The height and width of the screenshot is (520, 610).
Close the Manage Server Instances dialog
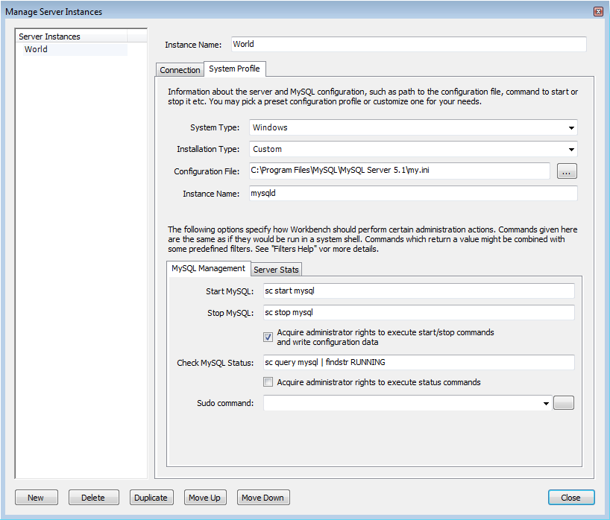(571, 498)
